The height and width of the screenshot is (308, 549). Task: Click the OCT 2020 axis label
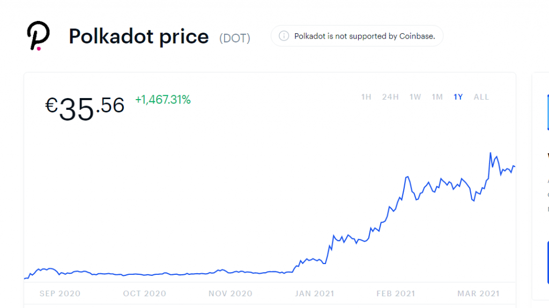tap(145, 294)
